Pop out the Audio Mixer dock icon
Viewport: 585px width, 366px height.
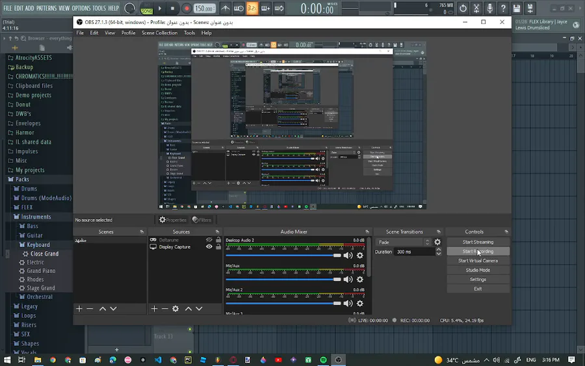point(367,231)
